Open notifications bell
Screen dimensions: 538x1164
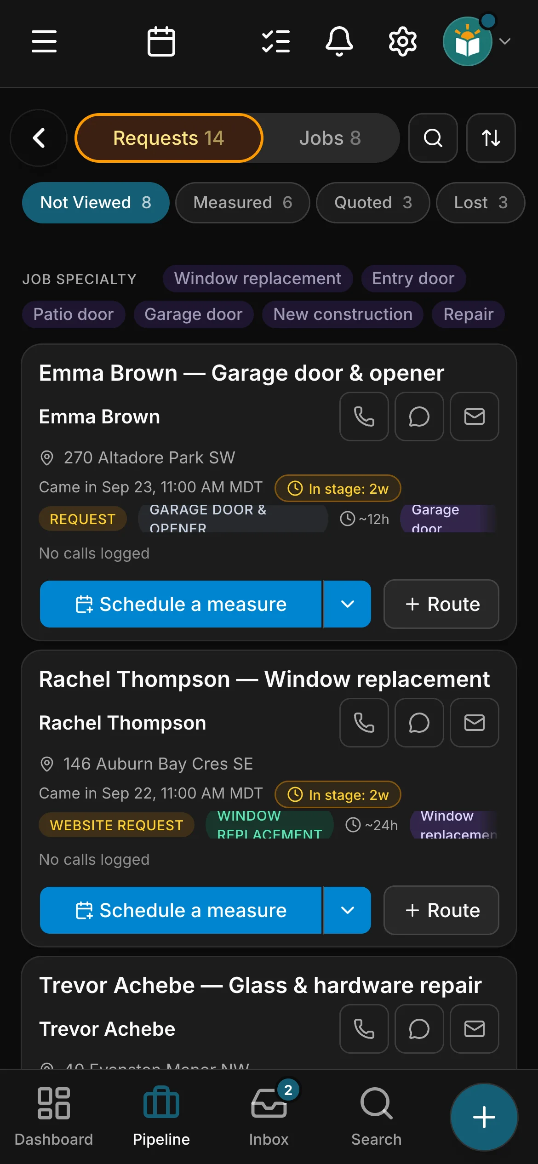339,41
